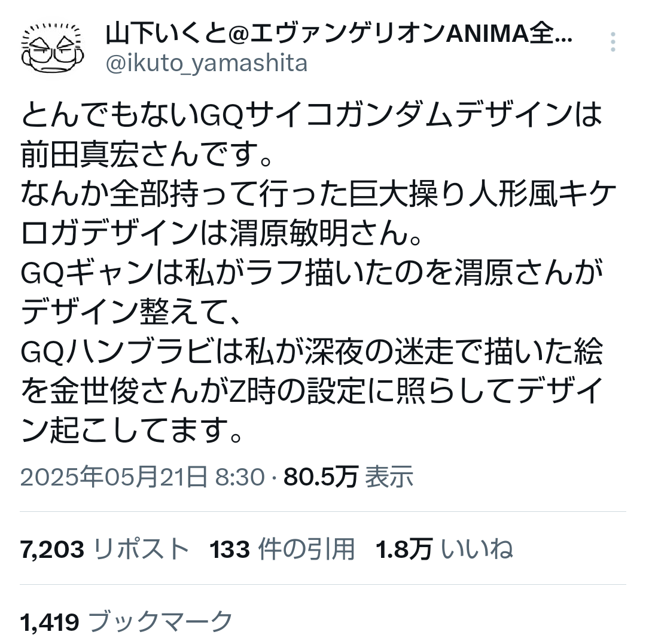Click the line starting なんか全部持って行った
The image size is (646, 644).
click(x=318, y=194)
